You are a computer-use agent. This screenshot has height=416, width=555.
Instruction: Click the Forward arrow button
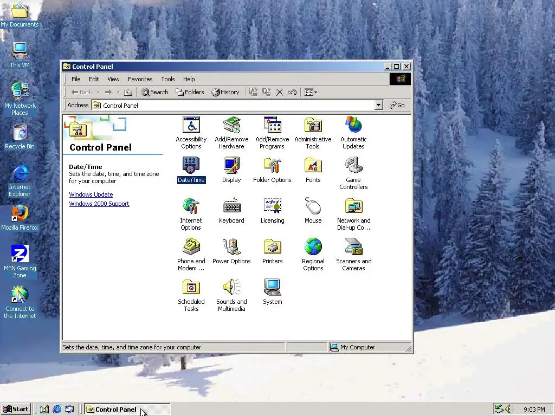tap(108, 92)
